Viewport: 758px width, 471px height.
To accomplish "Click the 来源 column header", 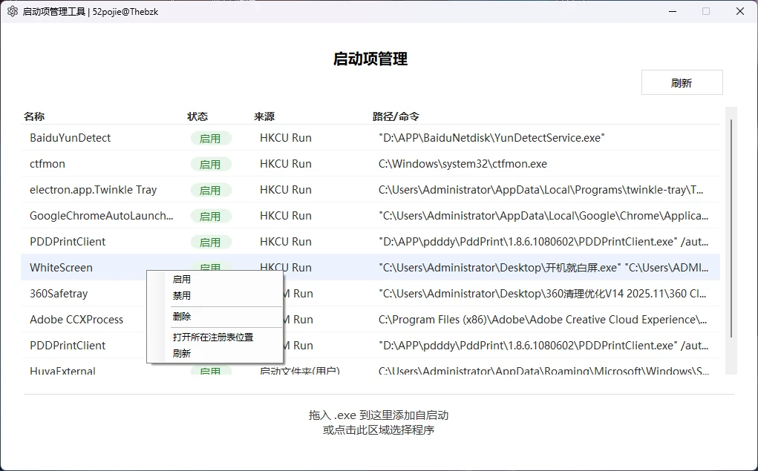I will click(x=264, y=116).
